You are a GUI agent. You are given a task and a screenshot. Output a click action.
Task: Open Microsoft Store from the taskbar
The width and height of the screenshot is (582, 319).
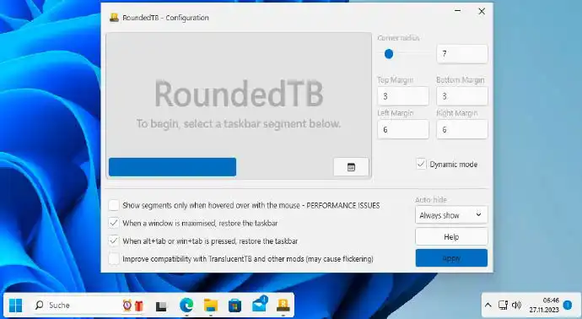(x=234, y=305)
